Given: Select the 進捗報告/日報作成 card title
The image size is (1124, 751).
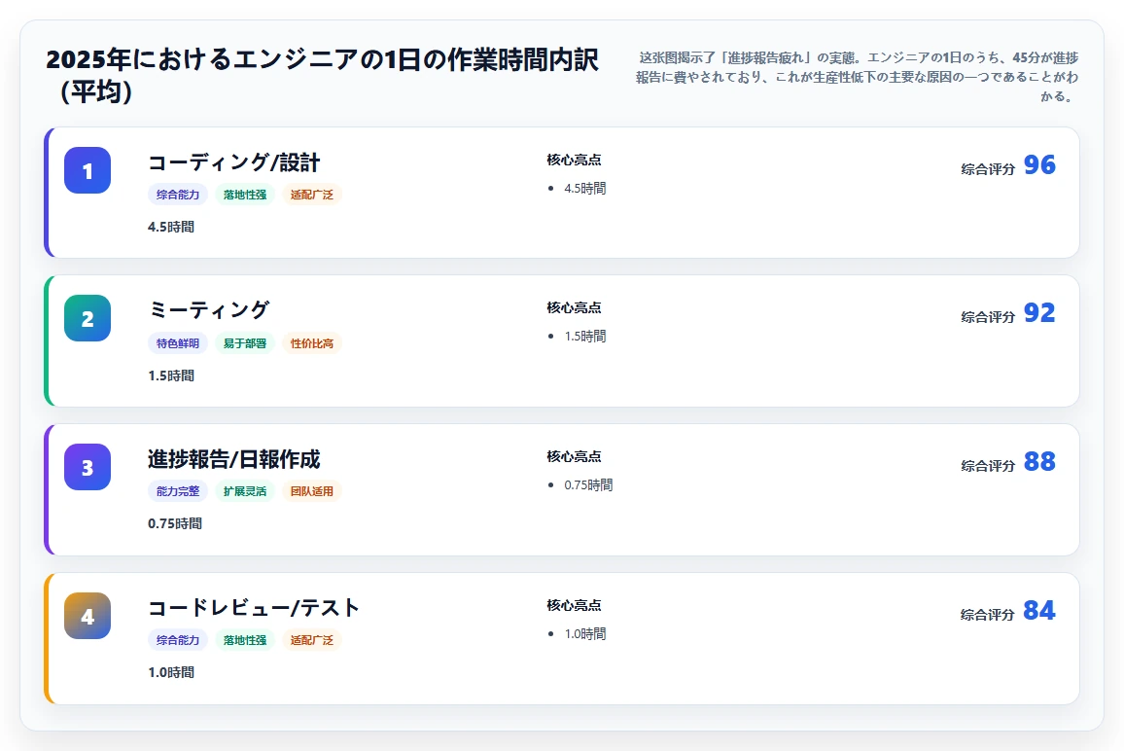Looking at the screenshot, I should point(233,459).
